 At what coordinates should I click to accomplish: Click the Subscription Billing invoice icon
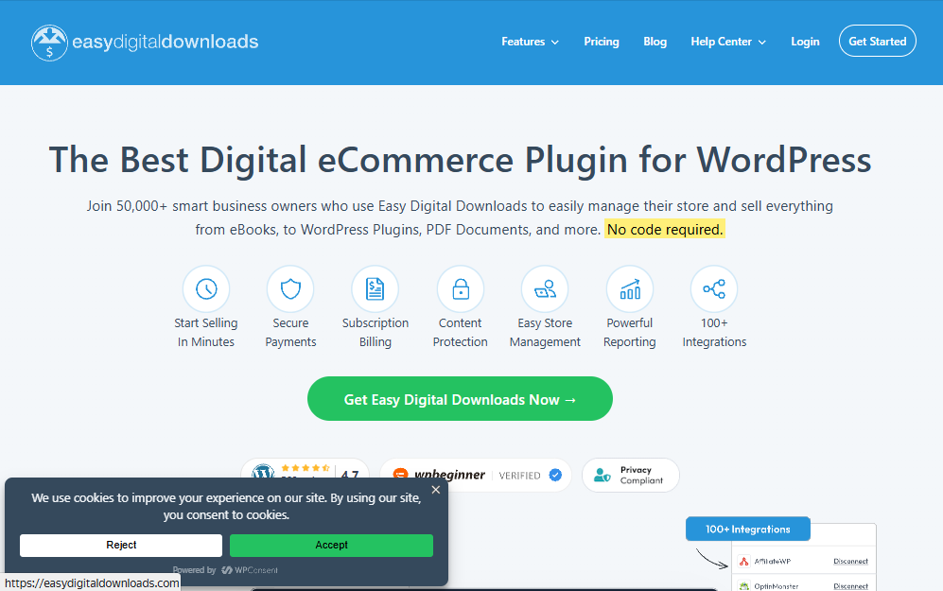coord(375,289)
